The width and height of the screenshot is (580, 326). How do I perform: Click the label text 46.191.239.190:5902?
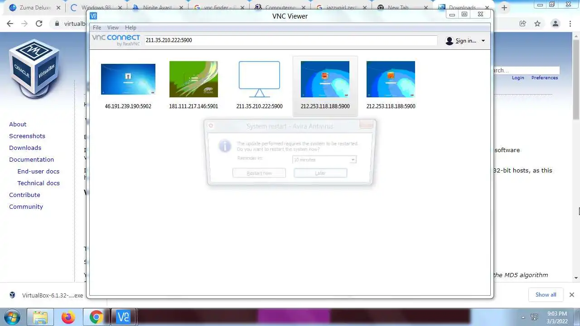coord(128,106)
